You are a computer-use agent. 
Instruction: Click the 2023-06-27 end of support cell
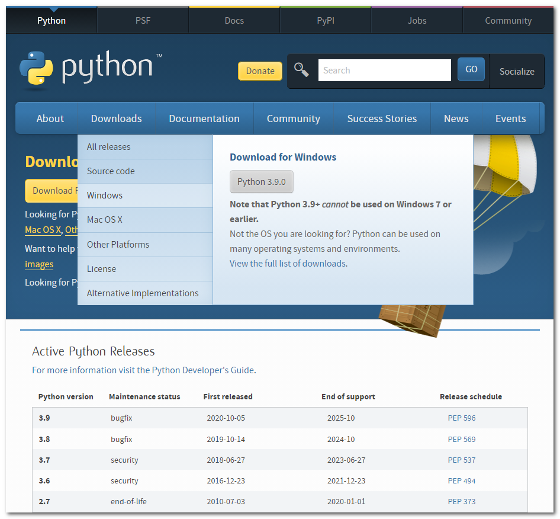(x=346, y=460)
